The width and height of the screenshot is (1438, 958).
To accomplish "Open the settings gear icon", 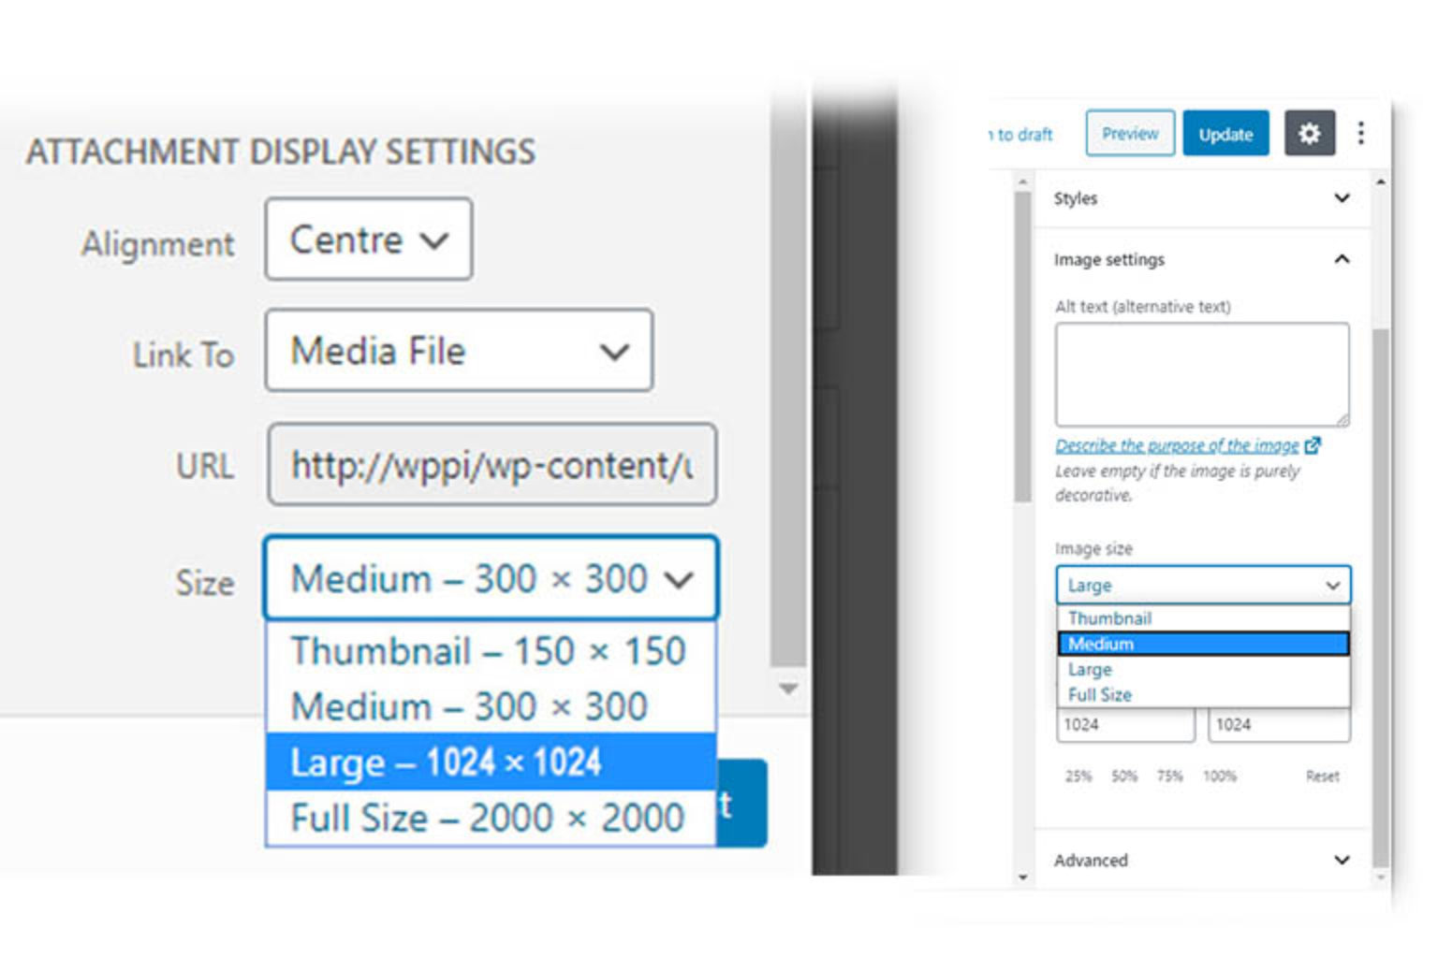I will click(x=1309, y=134).
